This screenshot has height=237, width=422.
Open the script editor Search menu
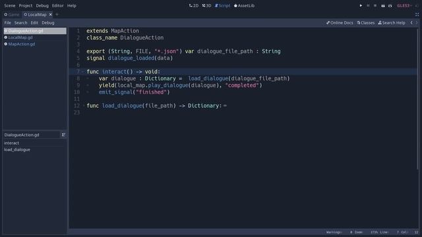pyautogui.click(x=20, y=23)
